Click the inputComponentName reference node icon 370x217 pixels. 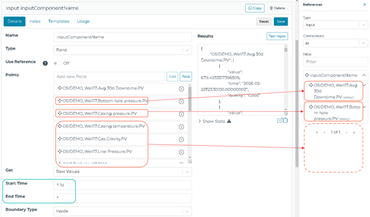click(x=307, y=75)
